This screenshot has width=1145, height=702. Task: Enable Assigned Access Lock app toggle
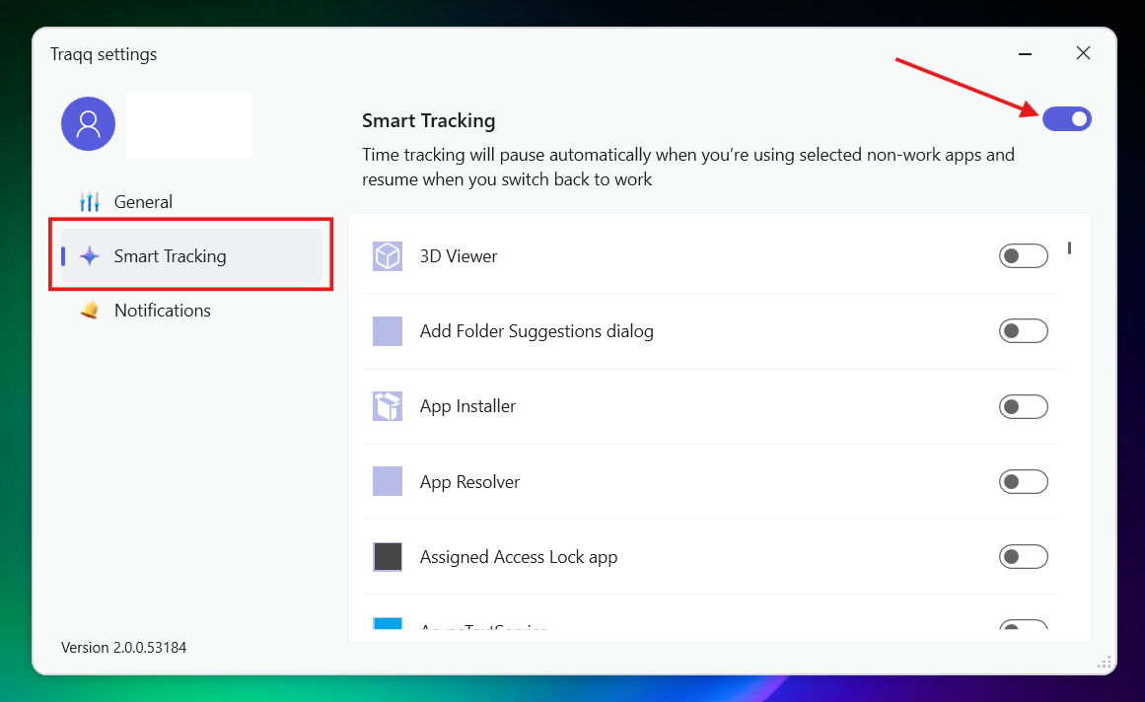pos(1023,557)
